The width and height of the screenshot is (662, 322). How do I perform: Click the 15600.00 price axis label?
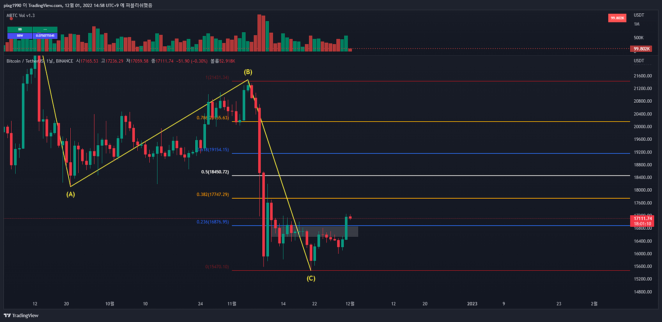[x=643, y=267]
